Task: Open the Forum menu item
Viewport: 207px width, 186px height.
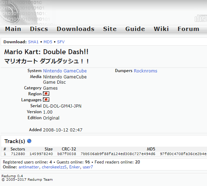Action: point(188,29)
